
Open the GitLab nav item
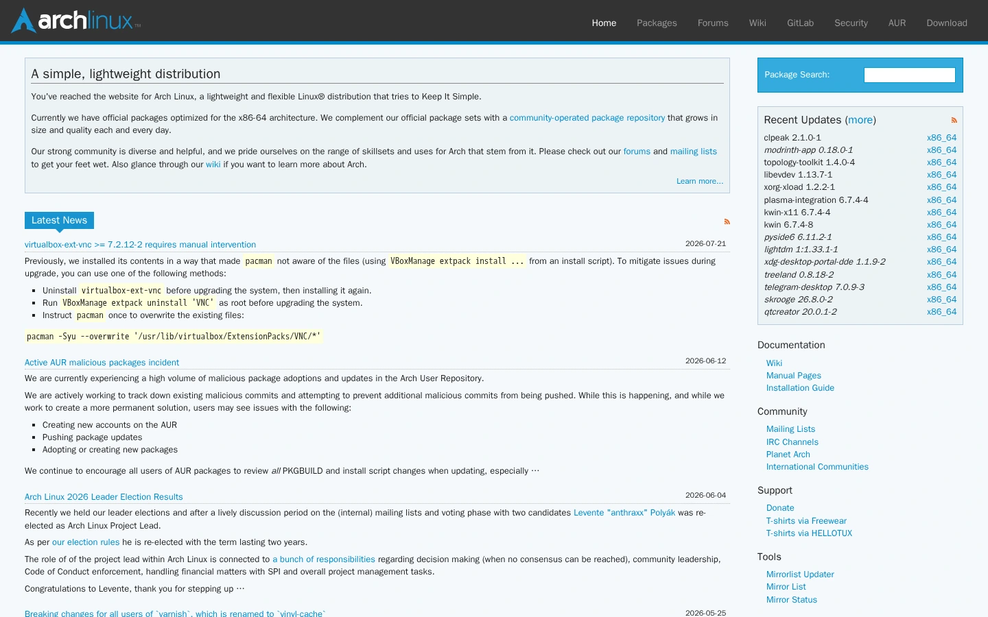point(800,23)
